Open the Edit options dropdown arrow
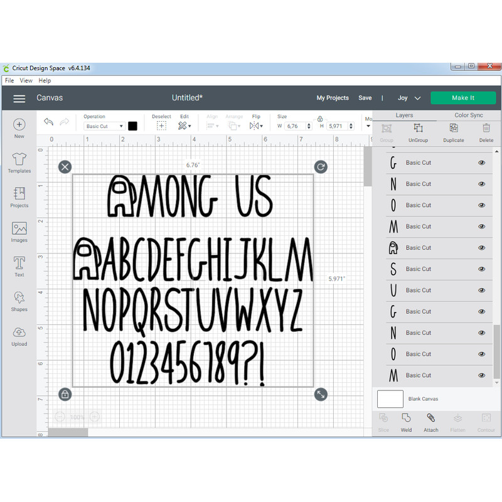This screenshot has width=502, height=502. tap(190, 125)
